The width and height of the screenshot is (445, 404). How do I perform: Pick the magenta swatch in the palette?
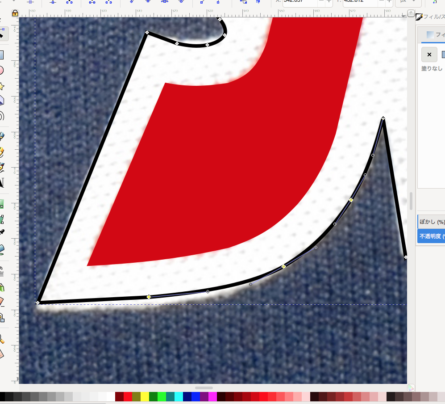coord(212,396)
